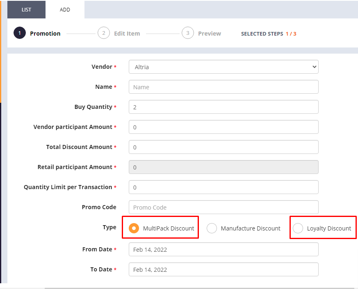
Task: Click the Name input field
Action: click(x=223, y=87)
